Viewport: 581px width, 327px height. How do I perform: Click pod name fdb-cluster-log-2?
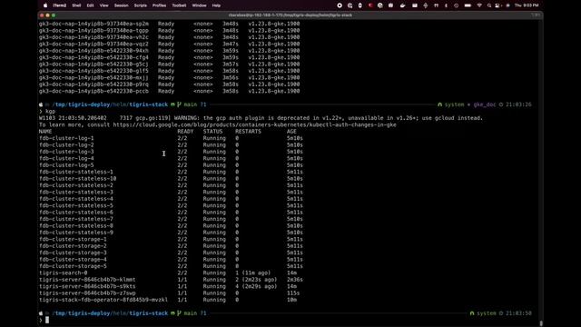tap(66, 145)
